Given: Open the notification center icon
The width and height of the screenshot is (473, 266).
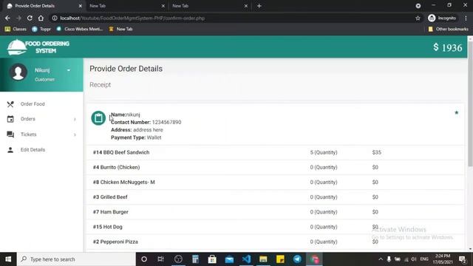Looking at the screenshot, I should click(x=462, y=259).
